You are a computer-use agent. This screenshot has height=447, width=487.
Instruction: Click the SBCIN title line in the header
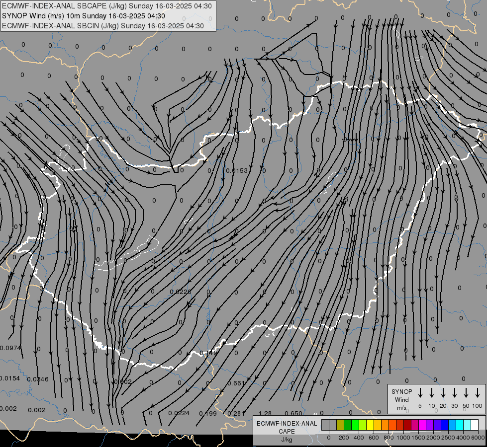pyautogui.click(x=103, y=26)
